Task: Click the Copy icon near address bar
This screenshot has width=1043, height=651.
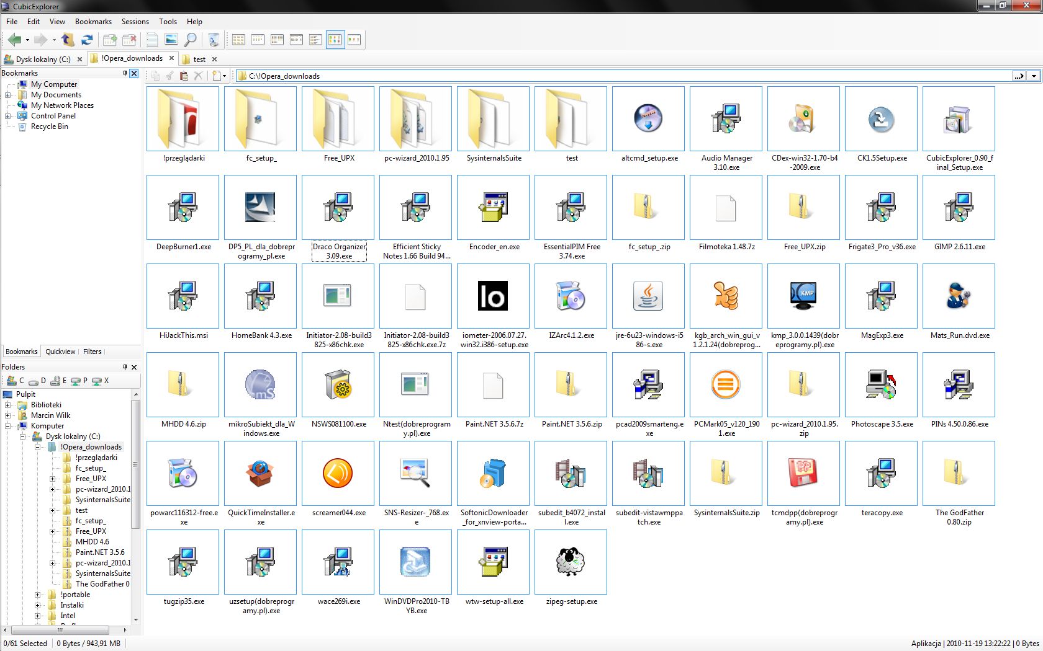Action: [x=155, y=76]
